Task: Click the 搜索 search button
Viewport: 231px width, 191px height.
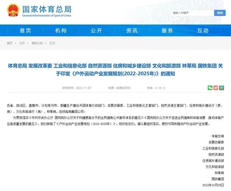Action: pos(220,13)
